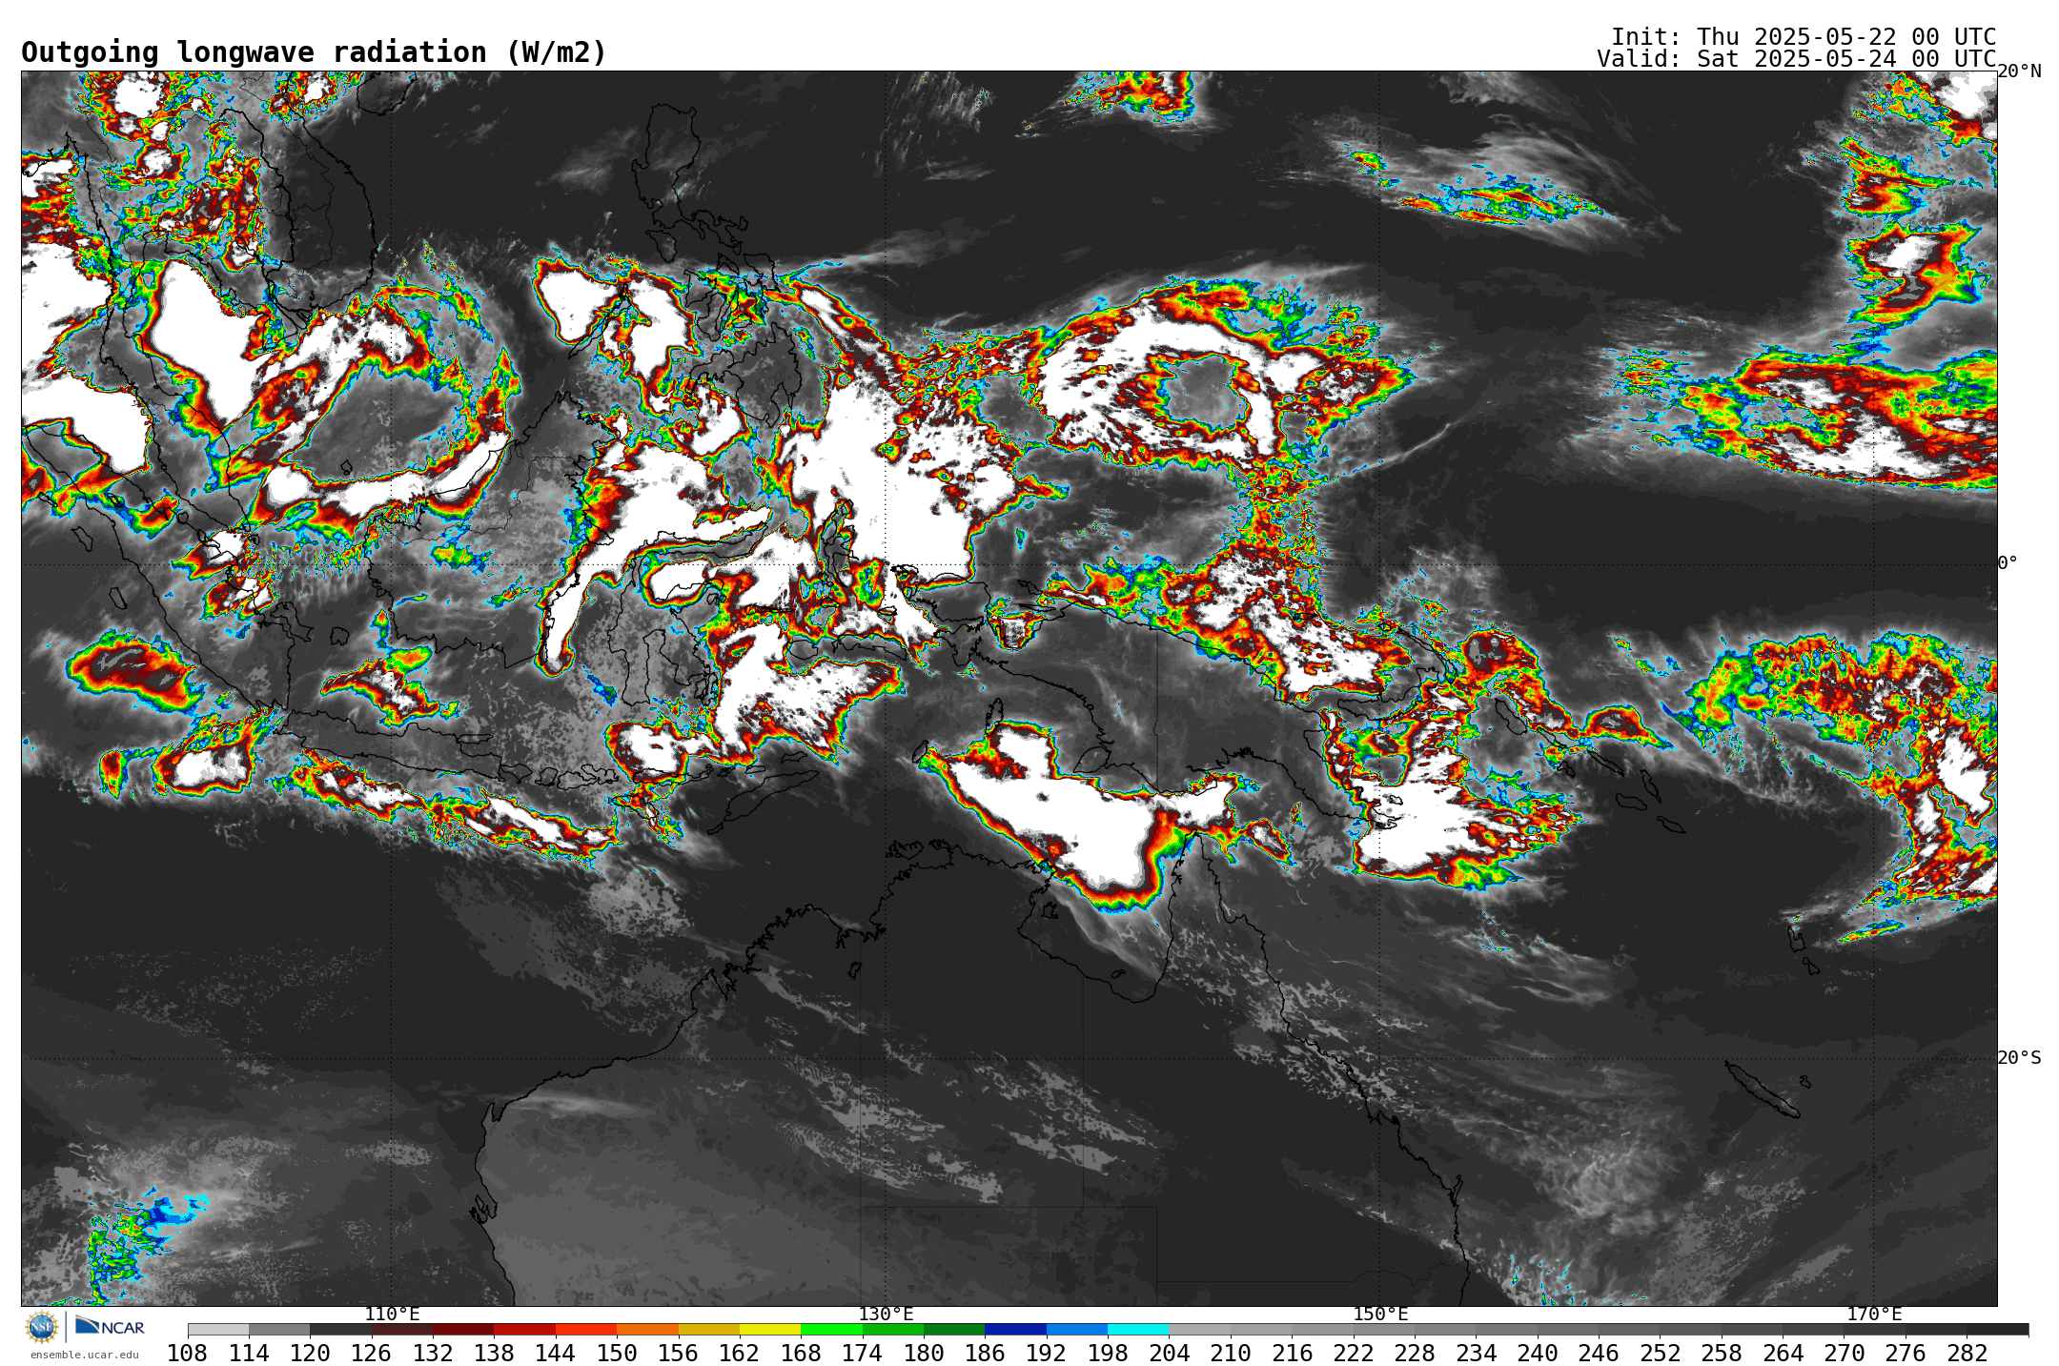Click the colorbar value '138'
Viewport: 2059px width, 1366px height.
coord(494,1353)
